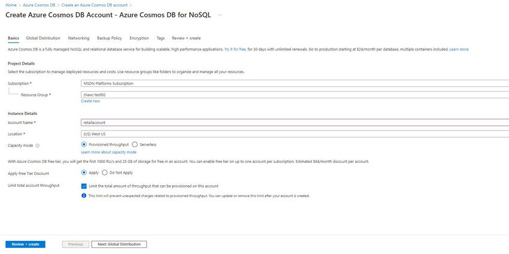
Task: Open the ellipsis menu beside the page title
Action: click(x=220, y=15)
